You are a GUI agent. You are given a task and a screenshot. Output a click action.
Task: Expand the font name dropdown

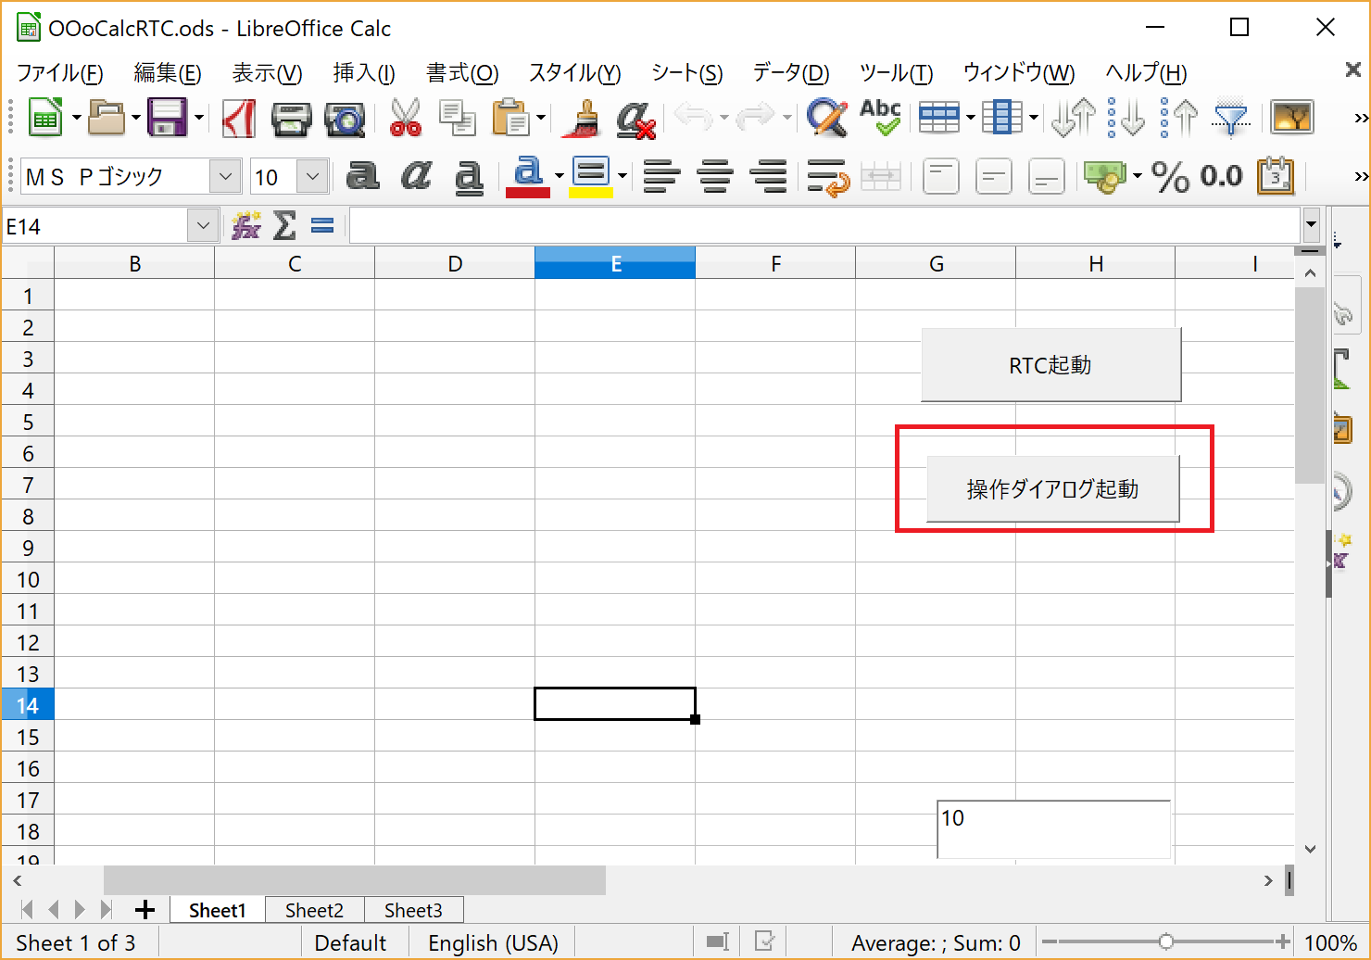[225, 176]
